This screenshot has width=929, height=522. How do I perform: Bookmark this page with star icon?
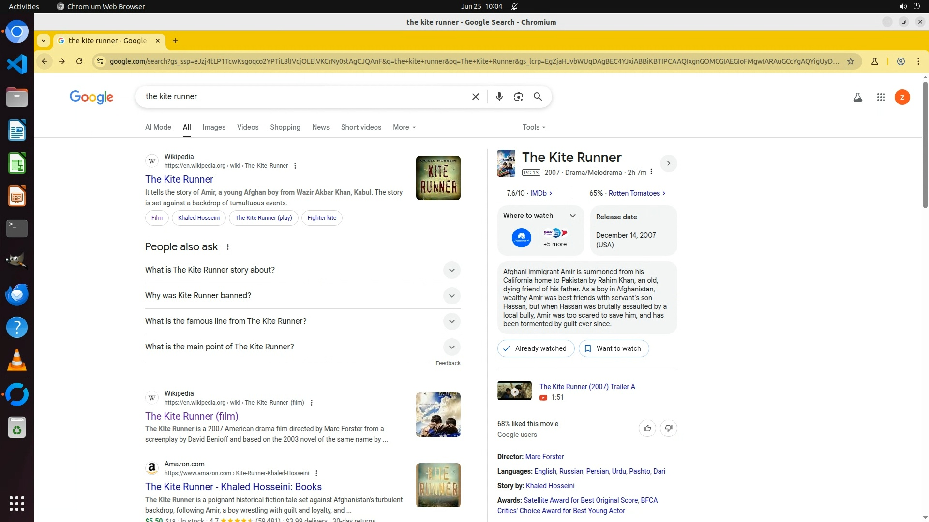[850, 61]
